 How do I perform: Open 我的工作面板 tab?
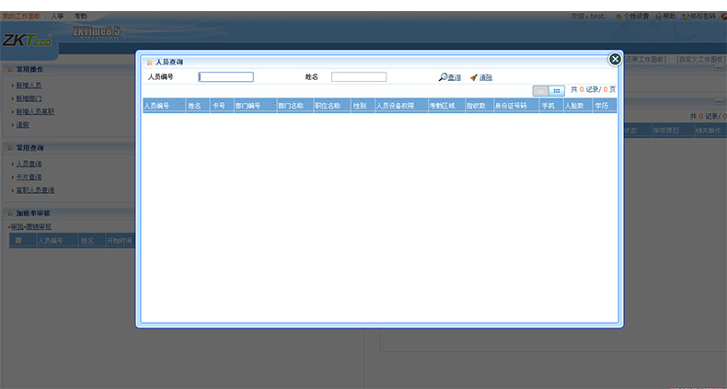pos(21,17)
